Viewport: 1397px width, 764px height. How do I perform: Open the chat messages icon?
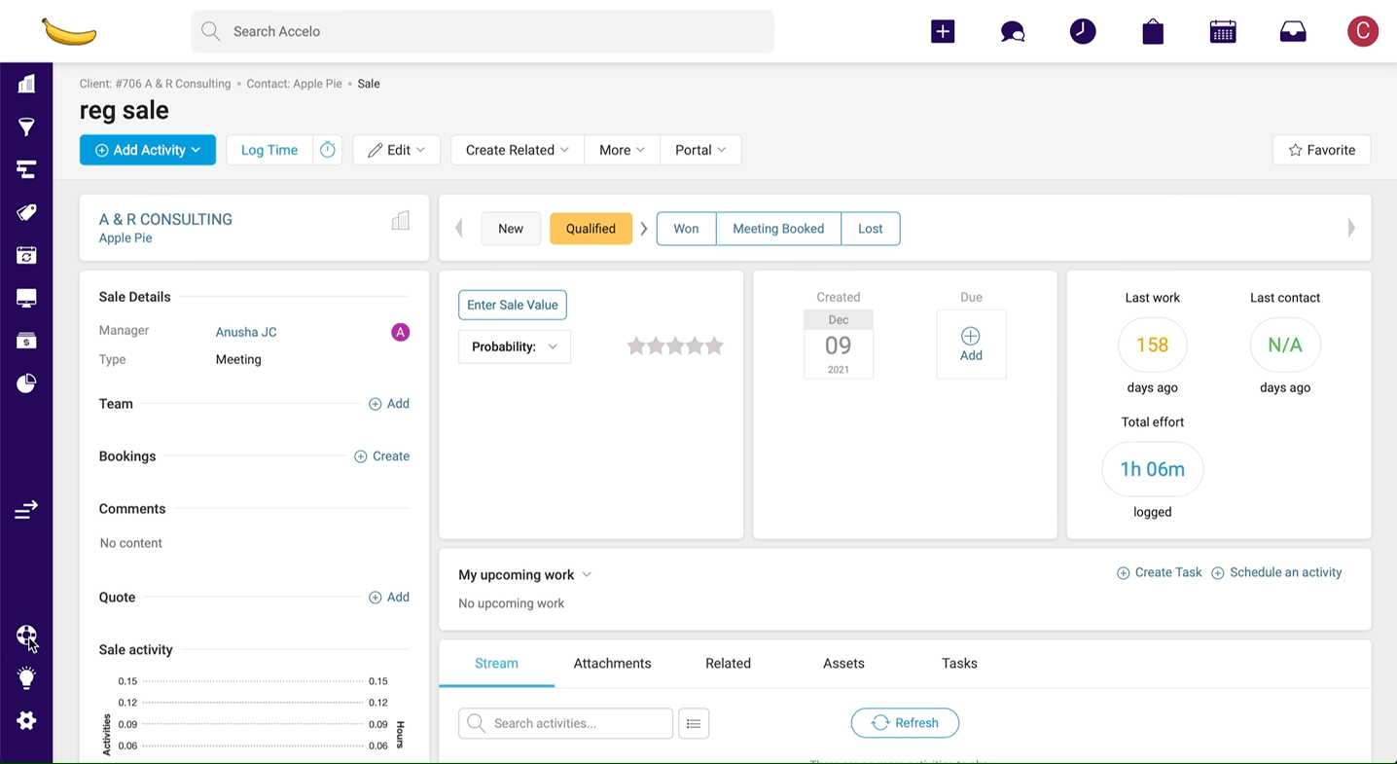pos(1013,32)
